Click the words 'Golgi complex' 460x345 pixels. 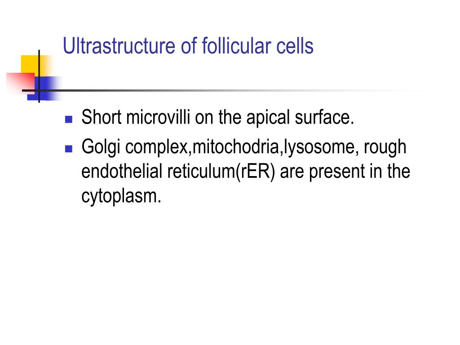pyautogui.click(x=135, y=147)
